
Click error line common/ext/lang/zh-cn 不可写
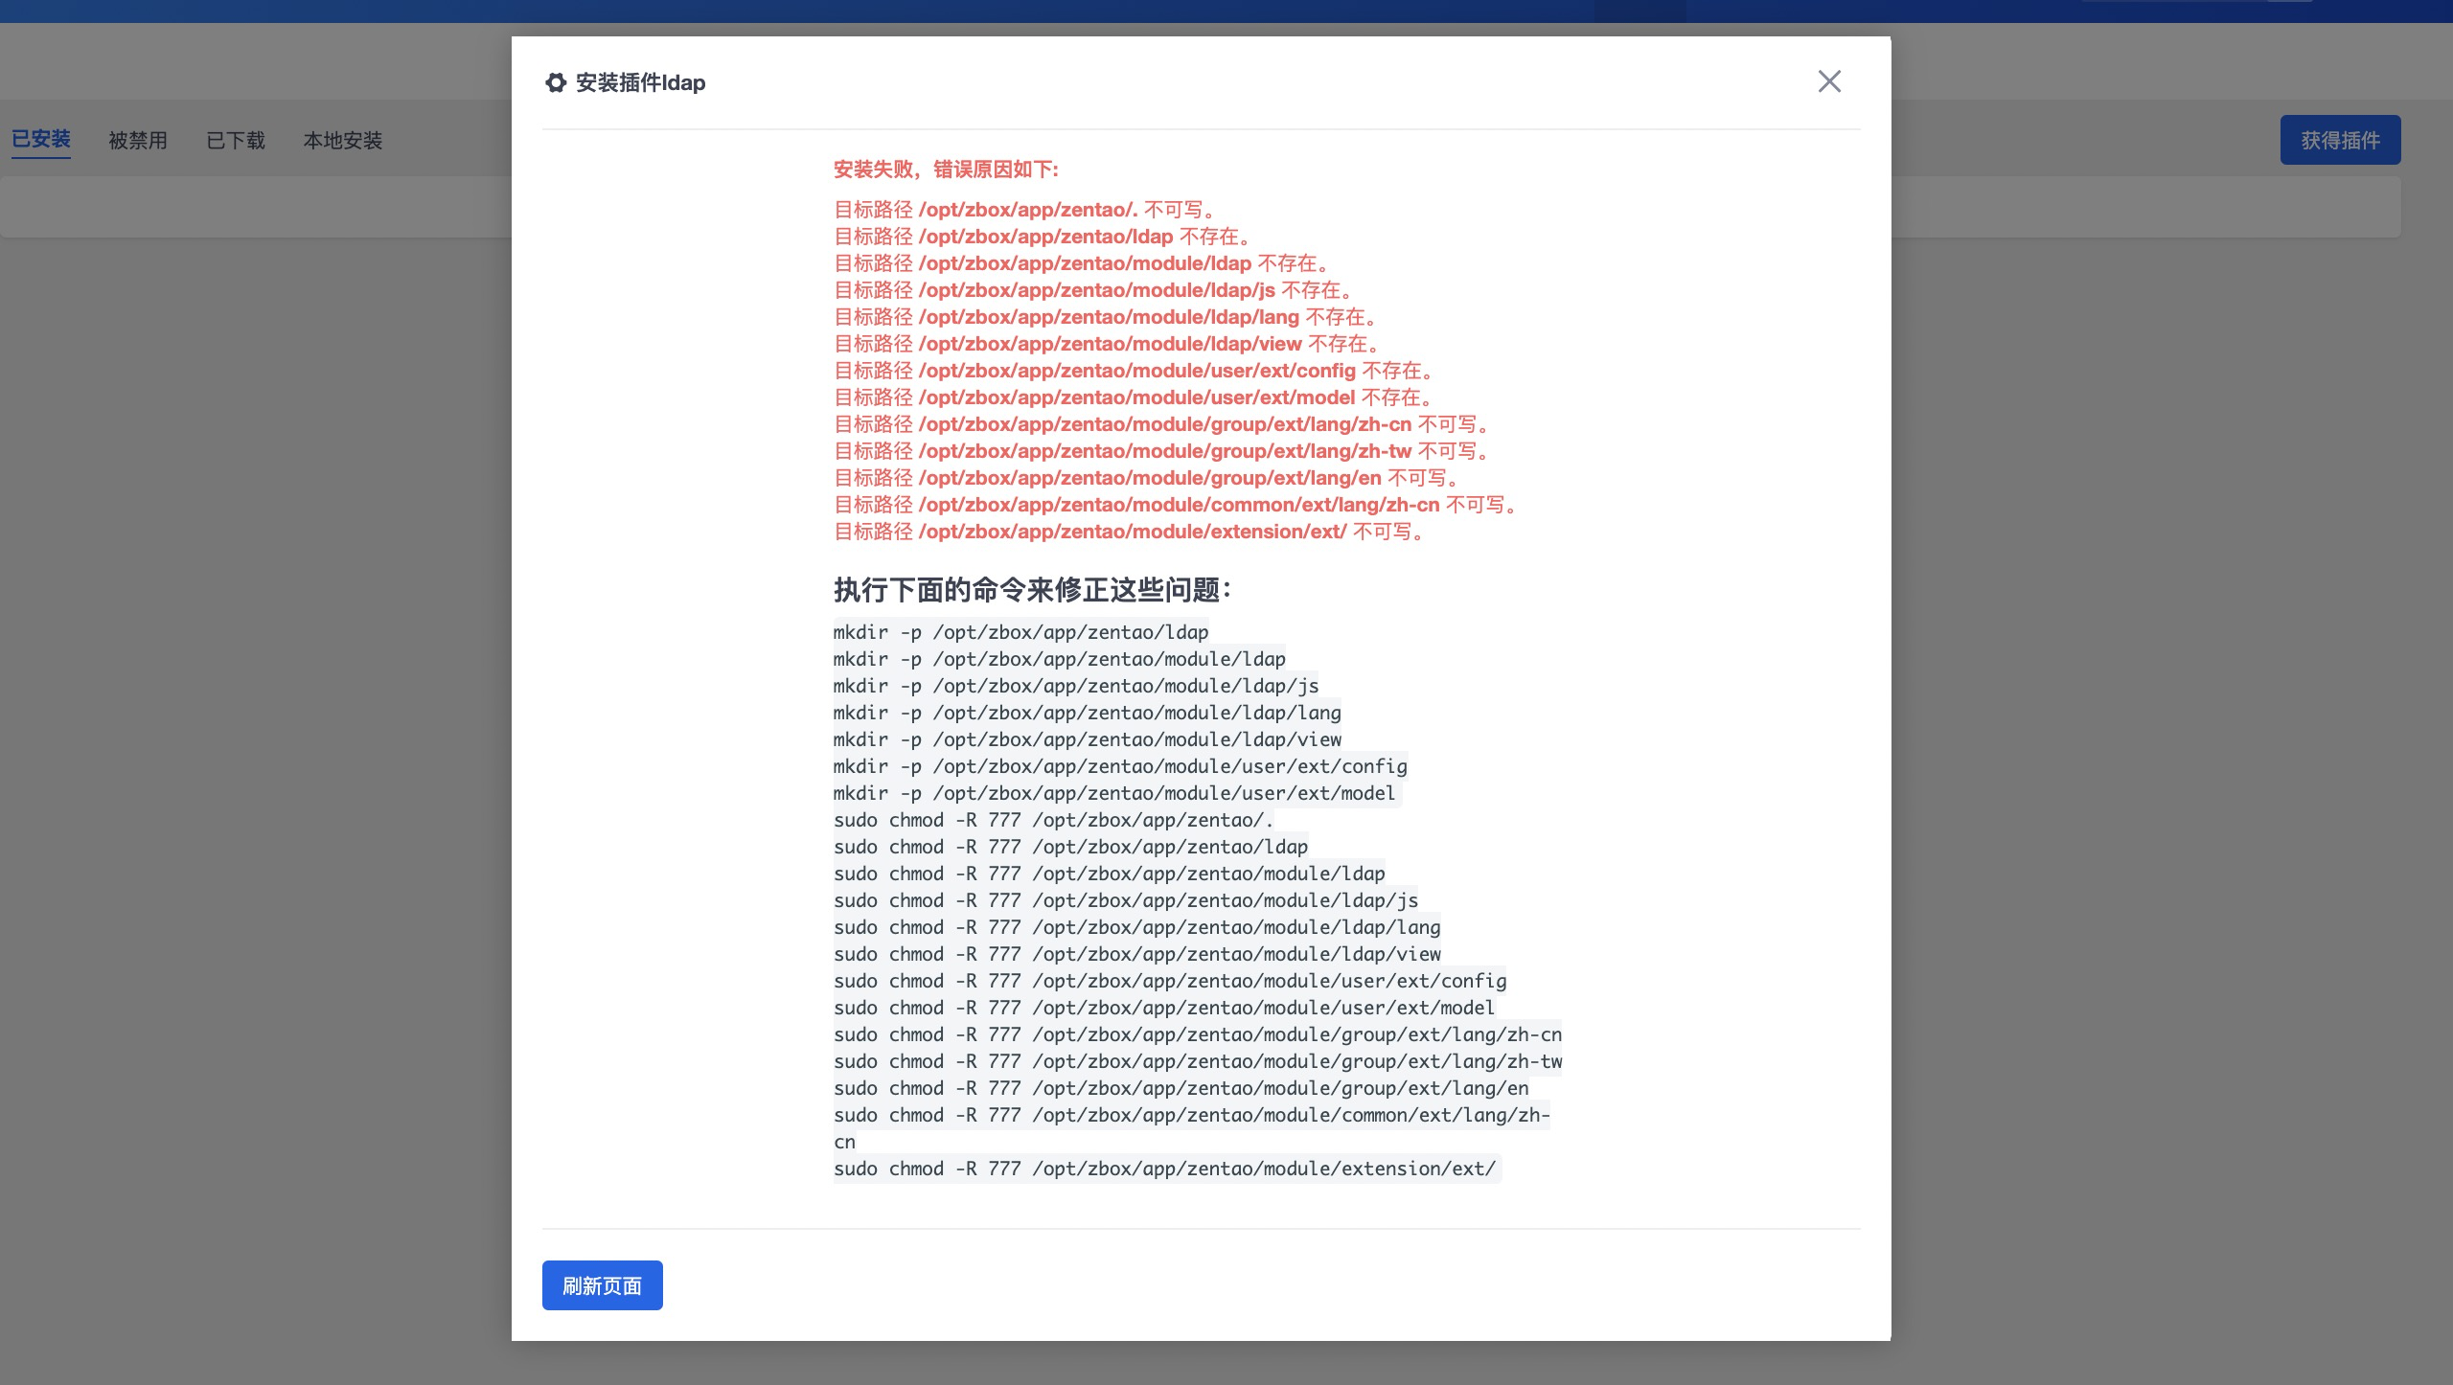coord(1177,505)
